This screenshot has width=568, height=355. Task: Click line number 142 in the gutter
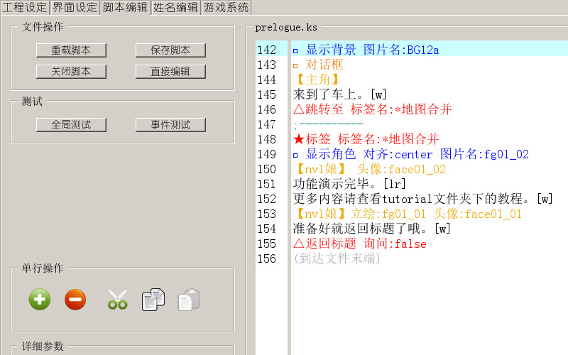tap(267, 50)
